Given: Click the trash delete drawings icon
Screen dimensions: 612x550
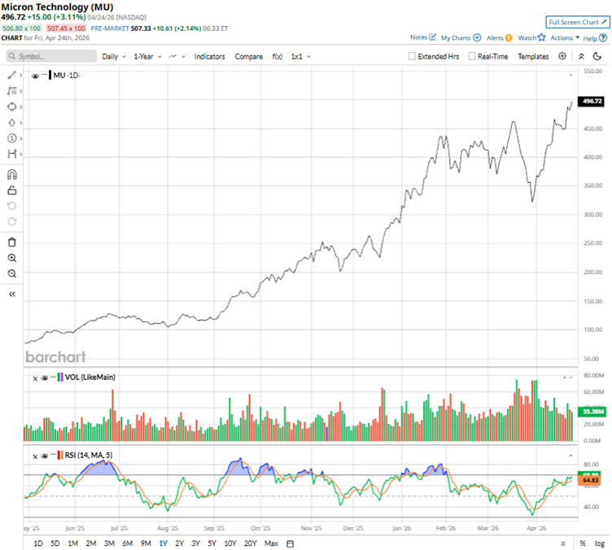Looking at the screenshot, I should click(x=12, y=242).
